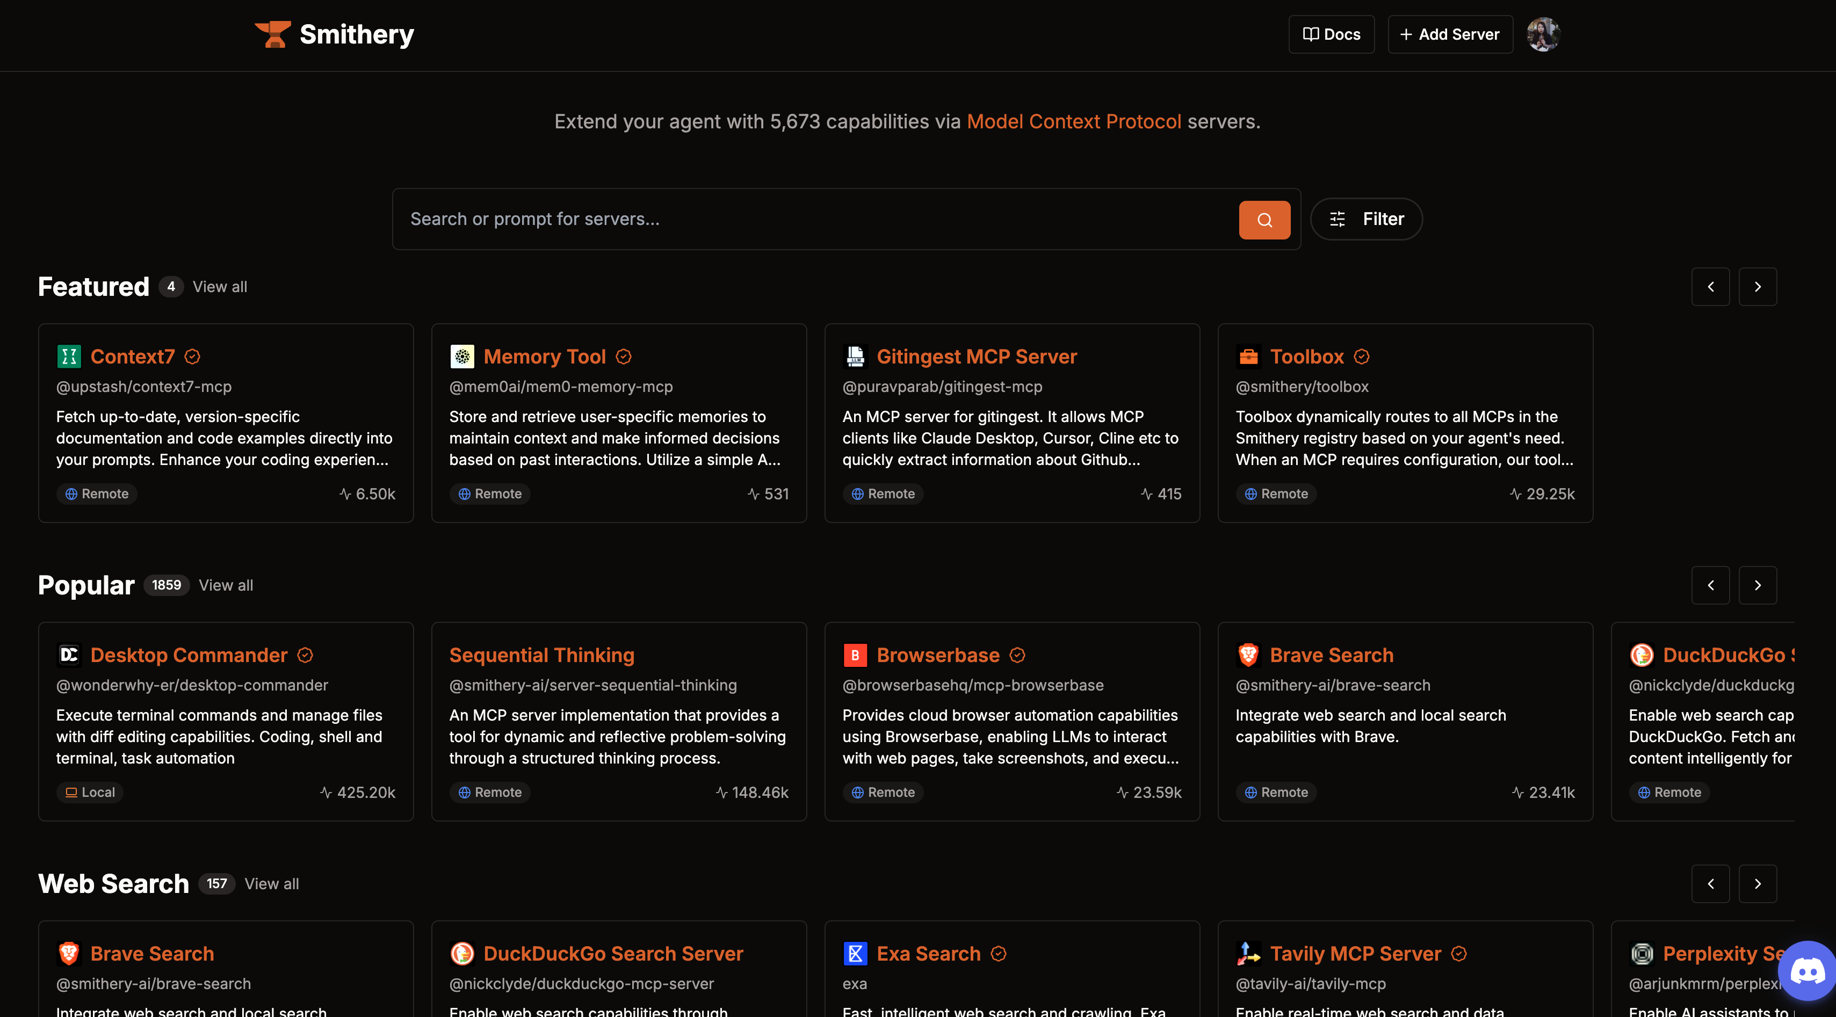This screenshot has width=1836, height=1017.
Task: Follow the Model Context Protocol link
Action: pyautogui.click(x=1073, y=122)
